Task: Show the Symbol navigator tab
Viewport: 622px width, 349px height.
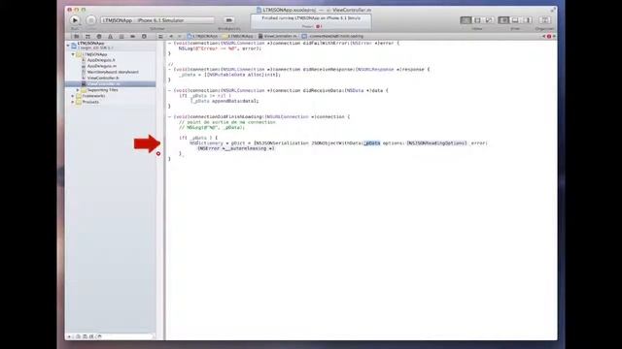Action: [x=87, y=37]
